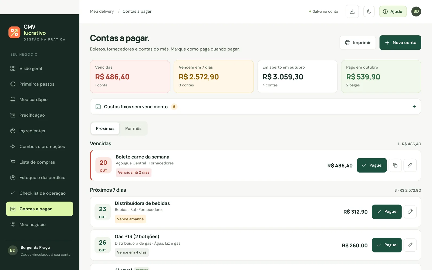Click the 26 OUT date tile

click(103, 245)
